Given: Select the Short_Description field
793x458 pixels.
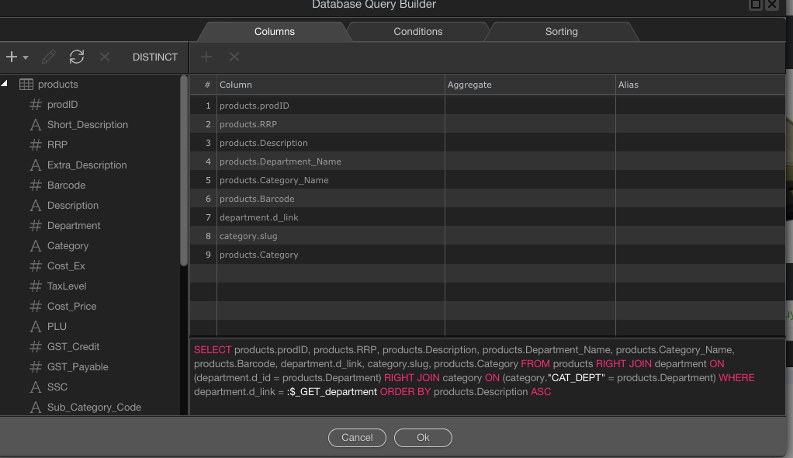Looking at the screenshot, I should coord(87,125).
